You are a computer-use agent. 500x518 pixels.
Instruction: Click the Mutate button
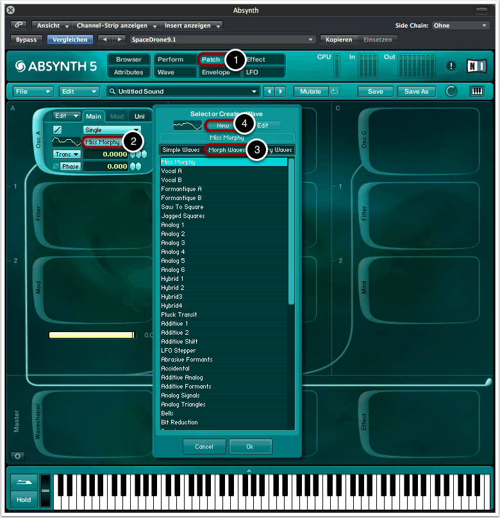tap(311, 92)
